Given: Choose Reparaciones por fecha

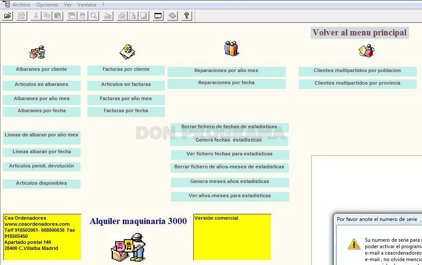Looking at the screenshot, I should [x=226, y=84].
